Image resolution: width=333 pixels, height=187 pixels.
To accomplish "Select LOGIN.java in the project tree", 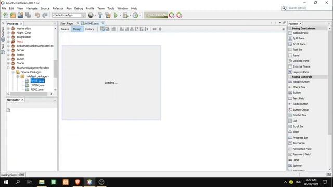I will tap(37, 85).
